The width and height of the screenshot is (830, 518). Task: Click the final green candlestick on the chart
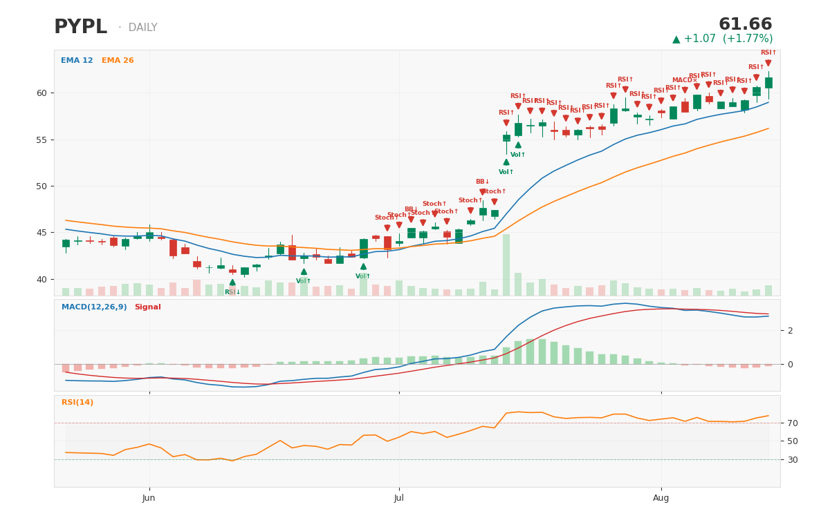point(768,81)
